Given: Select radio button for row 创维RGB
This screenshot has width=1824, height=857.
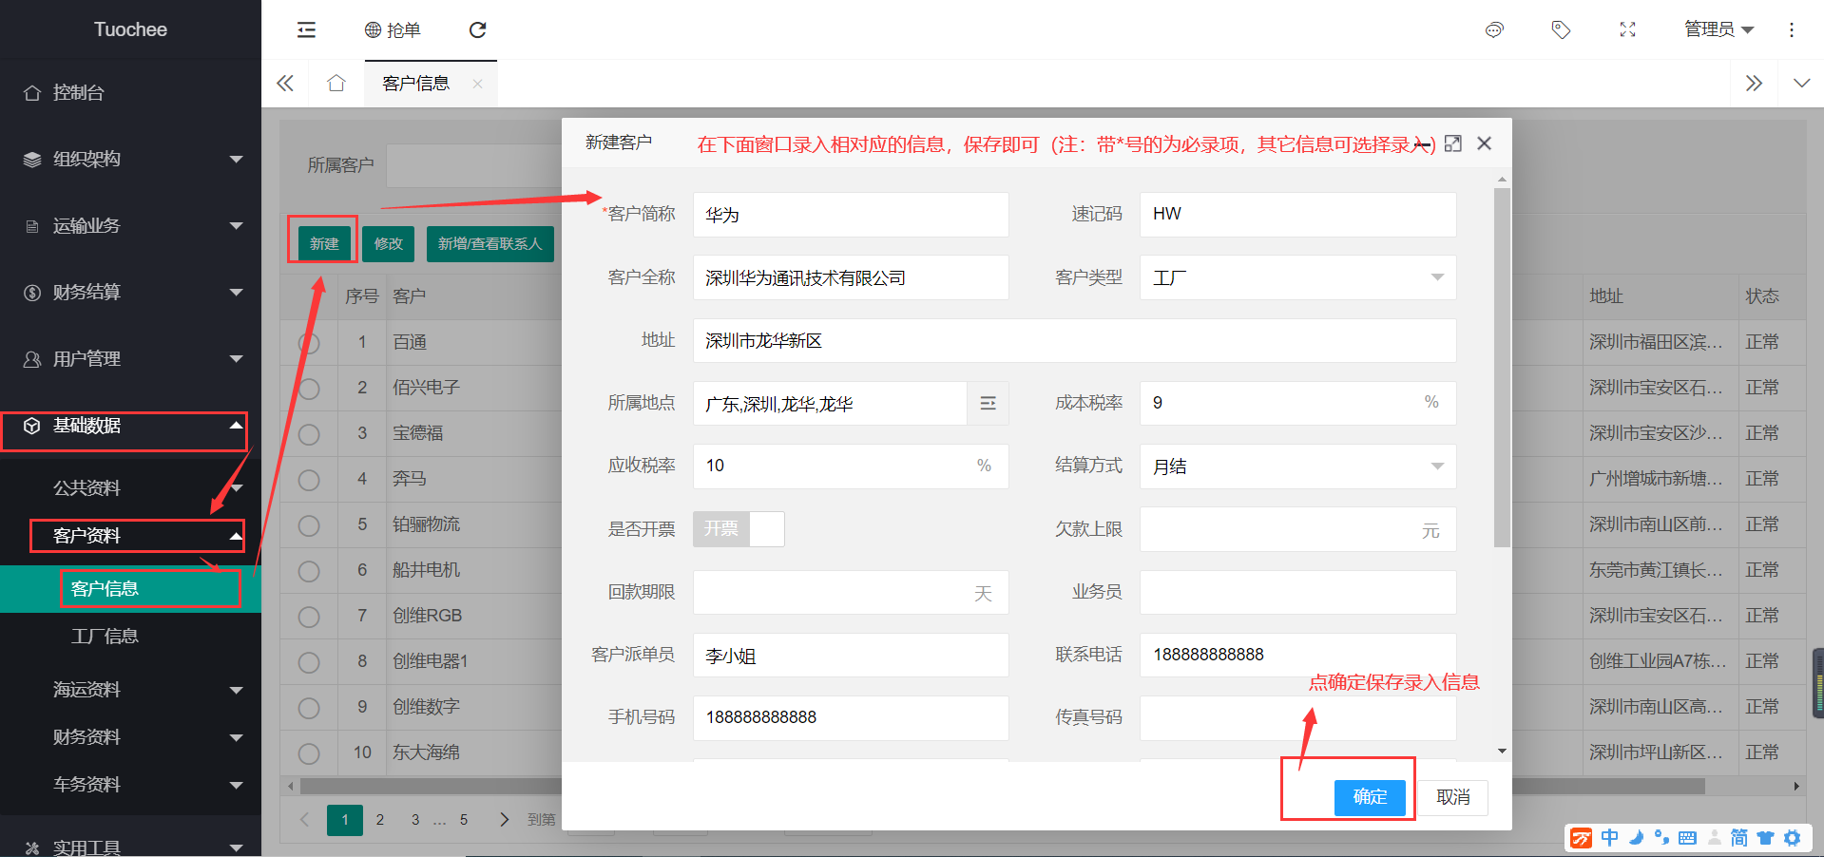Looking at the screenshot, I should coord(309,617).
